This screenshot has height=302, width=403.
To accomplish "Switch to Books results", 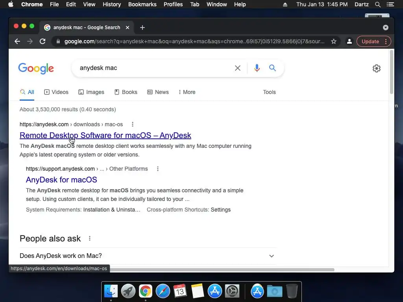I will 126,92.
